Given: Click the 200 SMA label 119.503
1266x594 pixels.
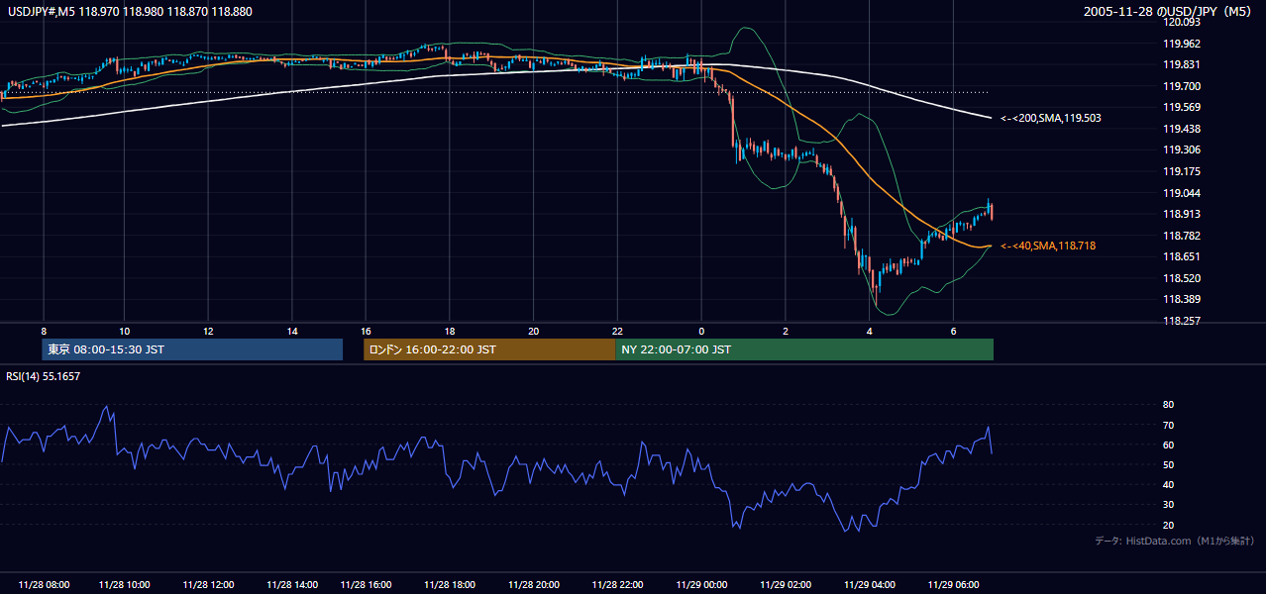Looking at the screenshot, I should pyautogui.click(x=1051, y=118).
